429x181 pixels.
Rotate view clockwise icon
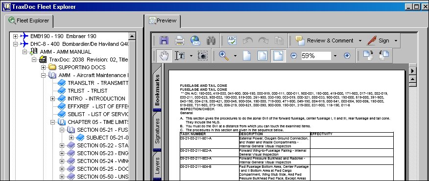368,56
